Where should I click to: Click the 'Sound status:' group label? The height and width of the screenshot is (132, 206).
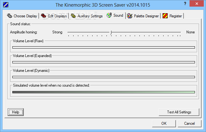point(20,24)
